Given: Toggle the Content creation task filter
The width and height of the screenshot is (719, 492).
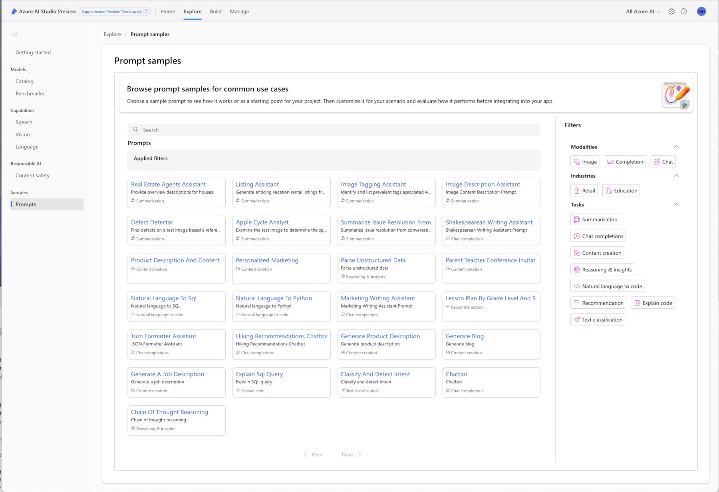Looking at the screenshot, I should click(598, 253).
